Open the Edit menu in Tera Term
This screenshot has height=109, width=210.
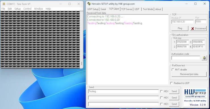coord(10,9)
